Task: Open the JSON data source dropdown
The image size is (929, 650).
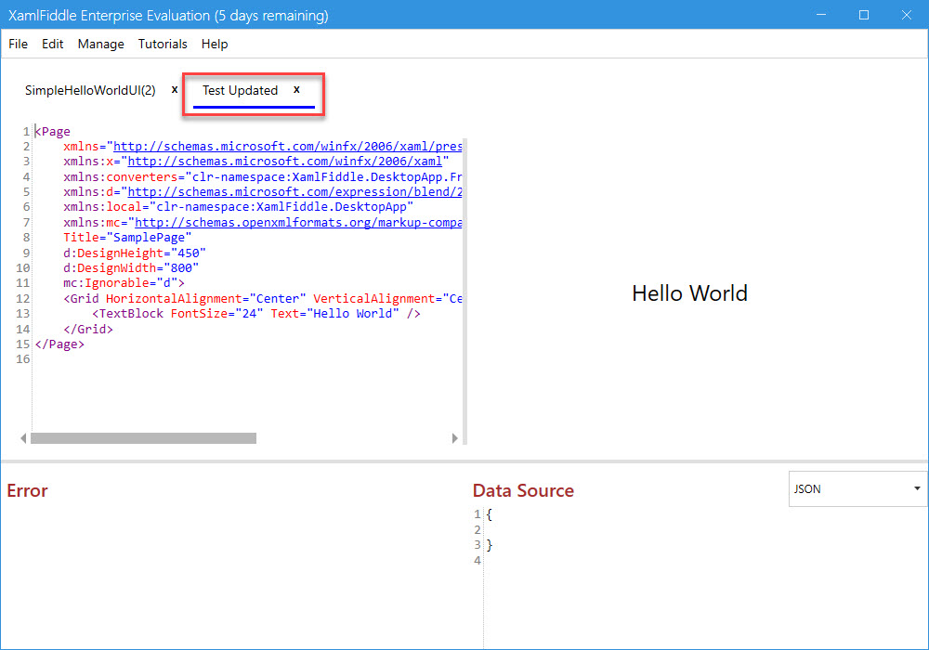Action: coord(857,488)
